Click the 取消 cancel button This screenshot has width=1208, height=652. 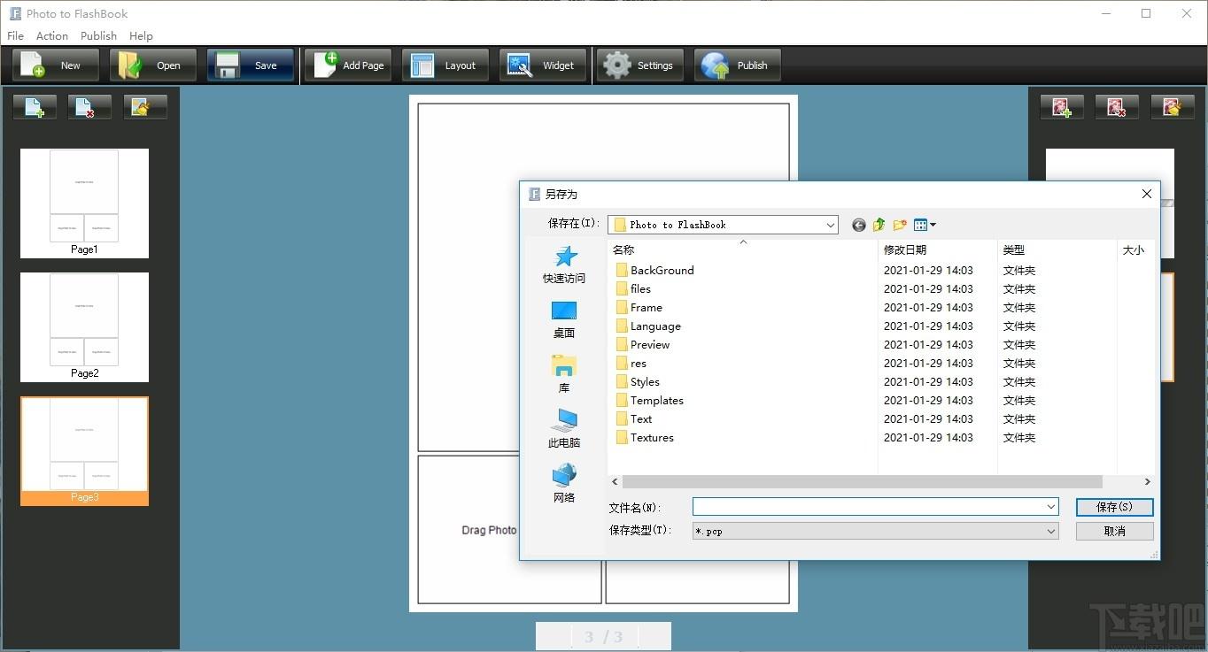pyautogui.click(x=1114, y=531)
